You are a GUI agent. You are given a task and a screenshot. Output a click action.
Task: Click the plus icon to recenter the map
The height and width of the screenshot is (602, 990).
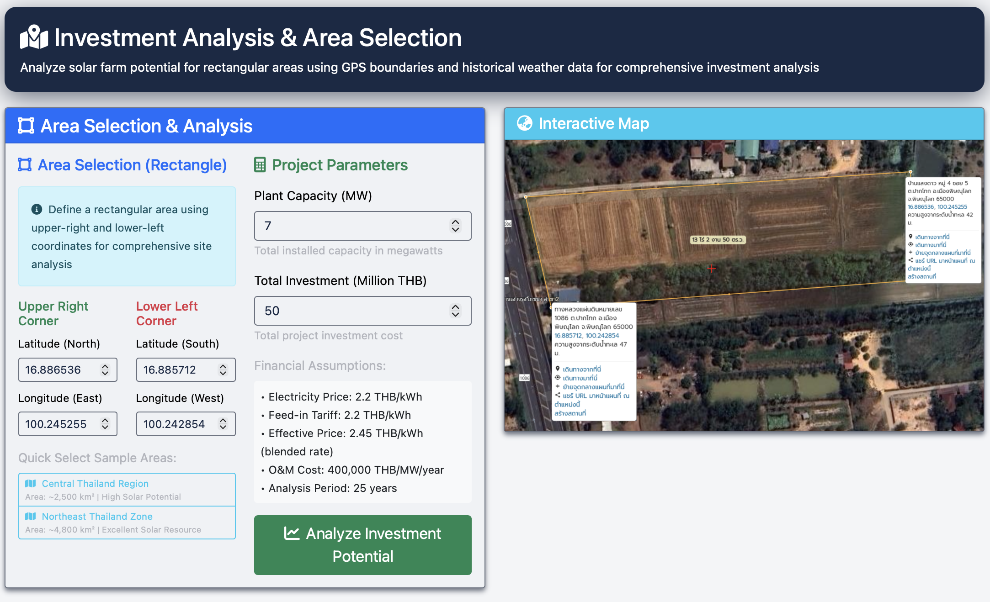[x=558, y=386]
